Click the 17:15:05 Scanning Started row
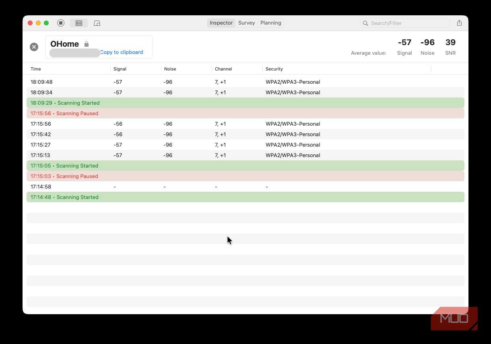The height and width of the screenshot is (344, 491). point(245,166)
